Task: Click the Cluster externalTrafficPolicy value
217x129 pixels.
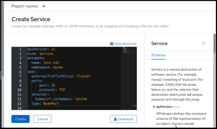Action: pyautogui.click(x=84, y=76)
